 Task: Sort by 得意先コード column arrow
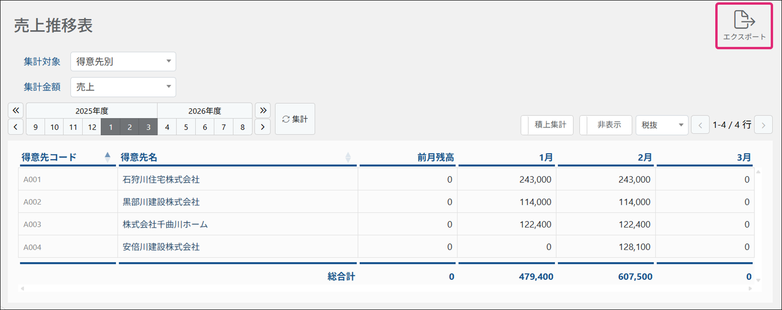point(108,157)
